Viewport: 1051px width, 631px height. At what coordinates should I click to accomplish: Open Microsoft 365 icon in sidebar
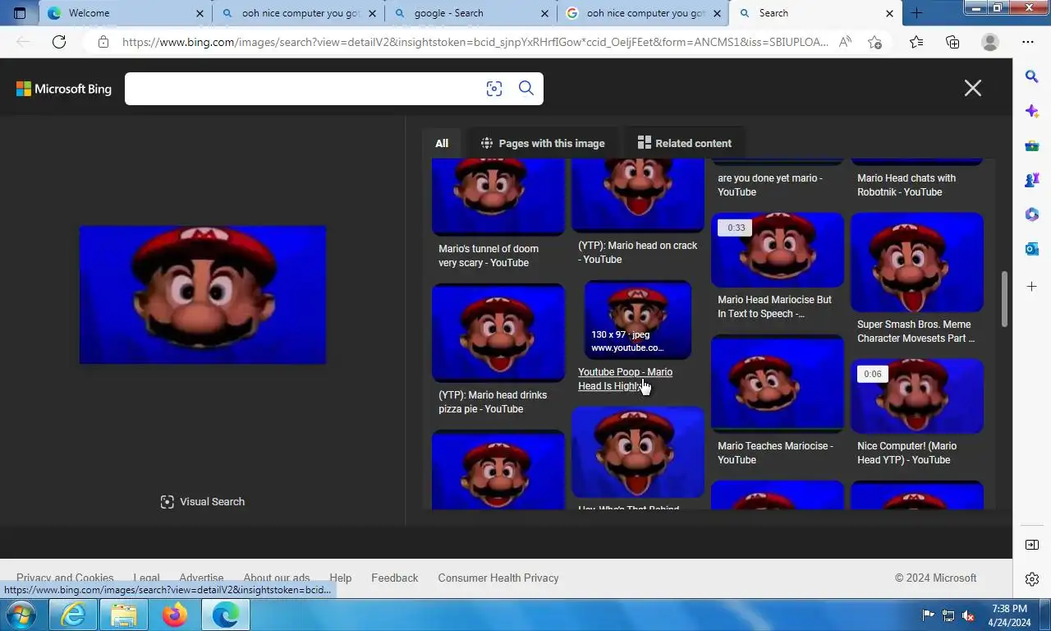pos(1032,215)
